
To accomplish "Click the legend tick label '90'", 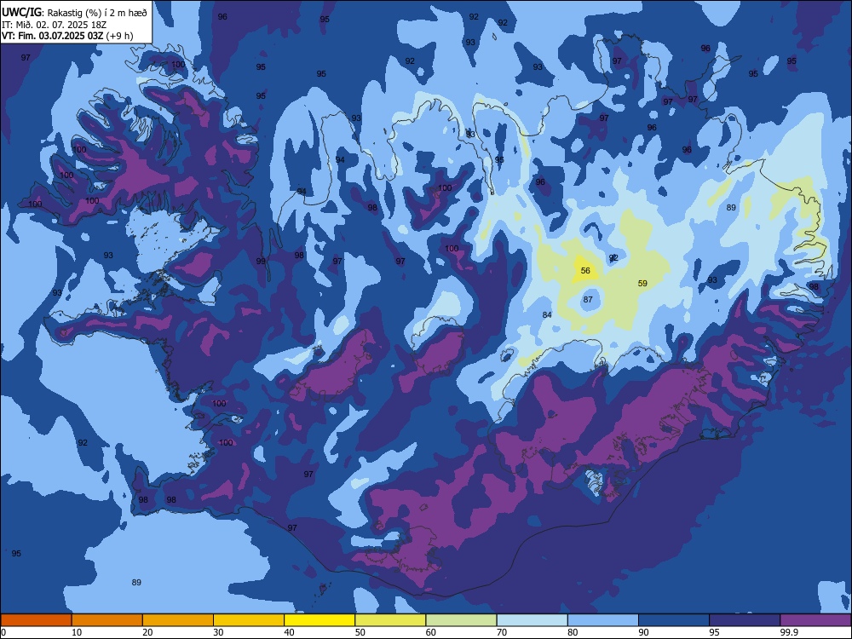I will 643,632.
